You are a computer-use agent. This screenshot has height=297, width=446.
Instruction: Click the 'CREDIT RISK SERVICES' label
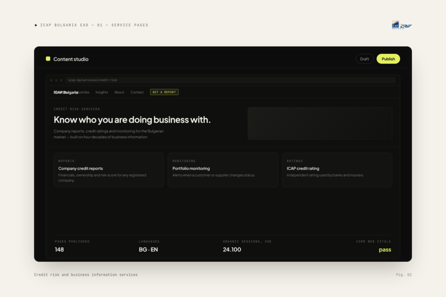77,109
